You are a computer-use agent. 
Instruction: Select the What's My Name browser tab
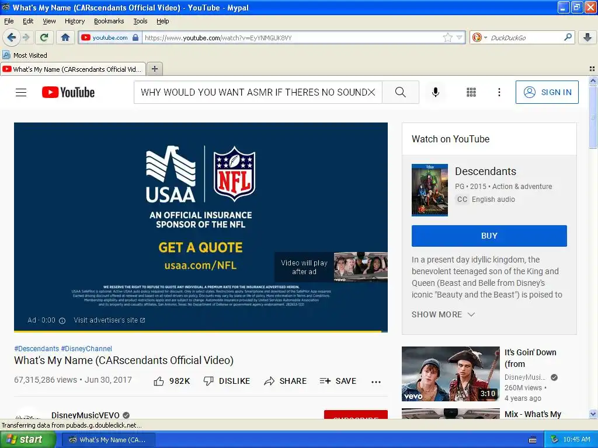(73, 69)
